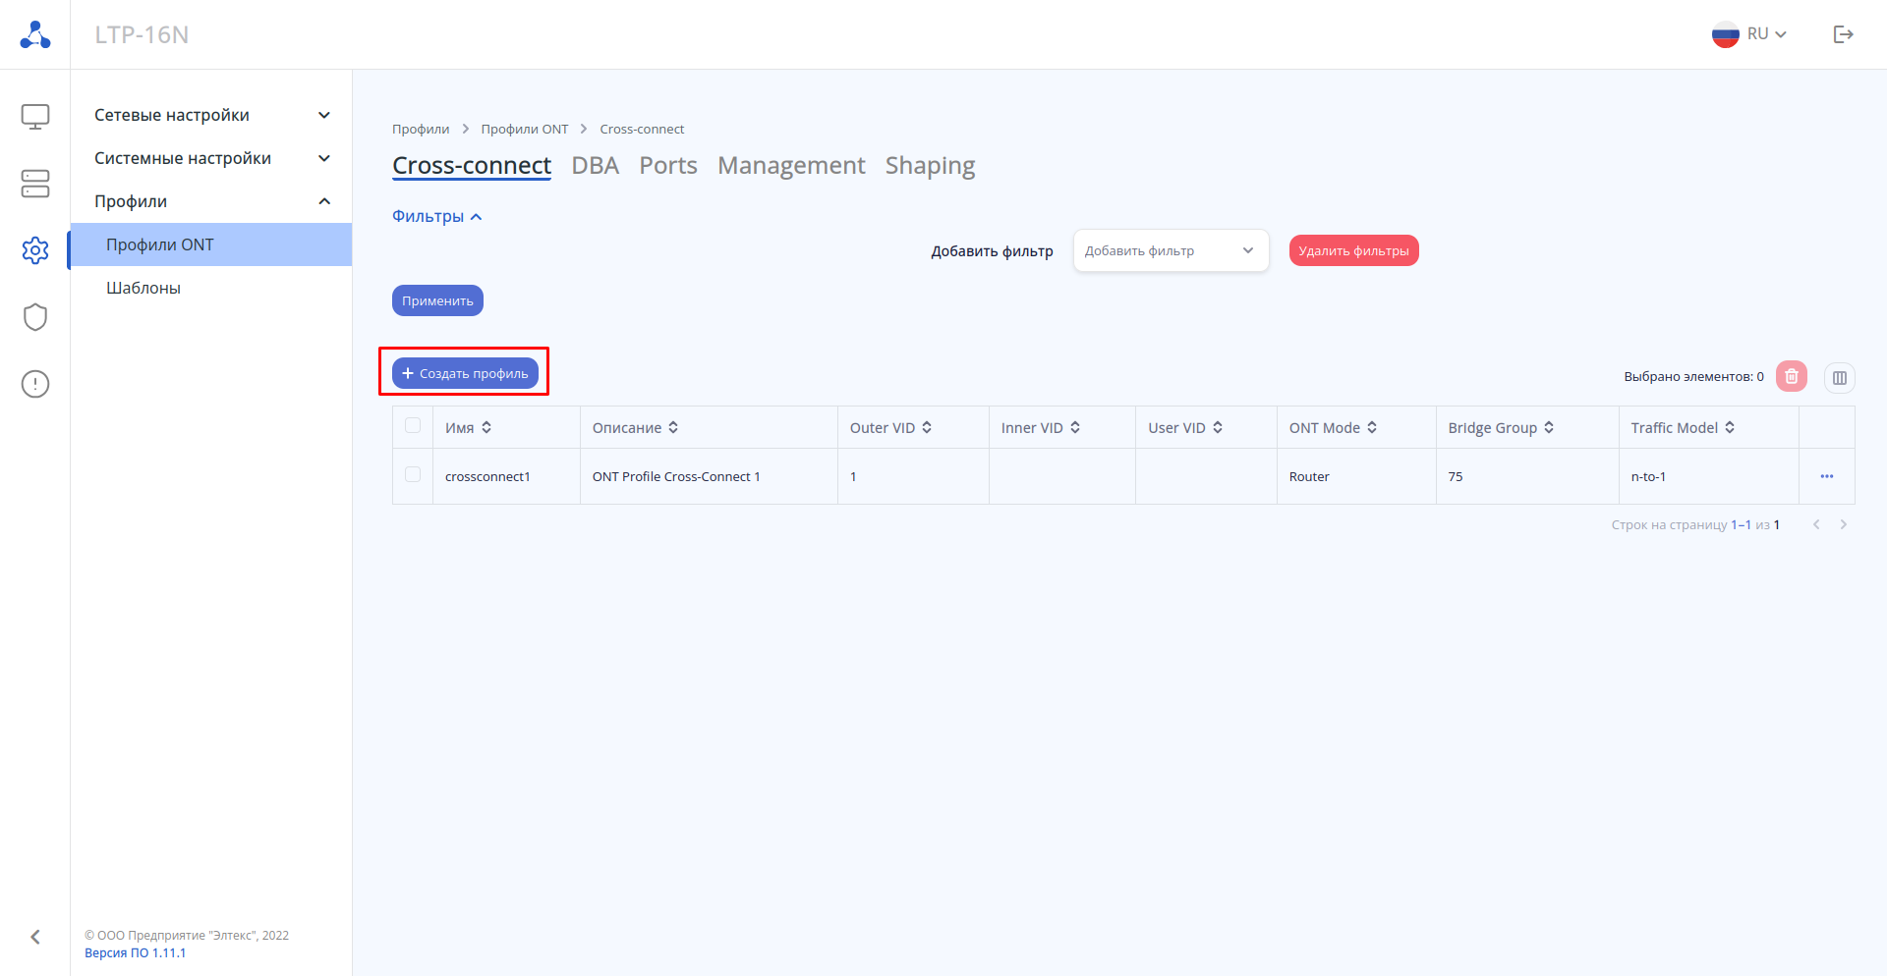This screenshot has width=1887, height=976.
Task: Collapse the Профили menu
Action: (211, 201)
